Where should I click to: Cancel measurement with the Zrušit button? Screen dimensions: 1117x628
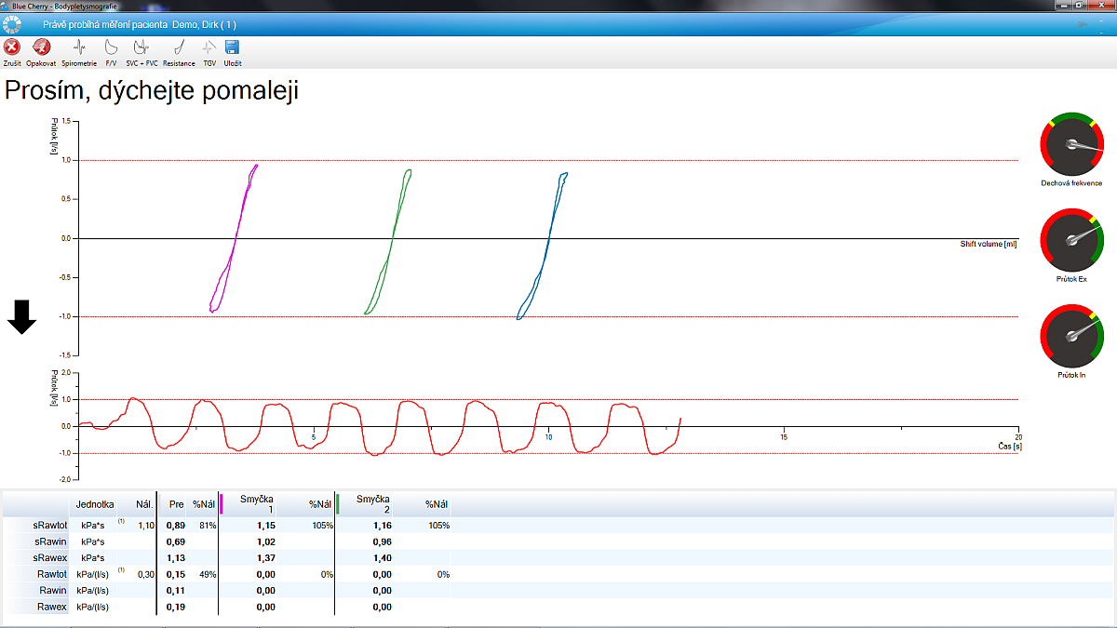pos(12,49)
